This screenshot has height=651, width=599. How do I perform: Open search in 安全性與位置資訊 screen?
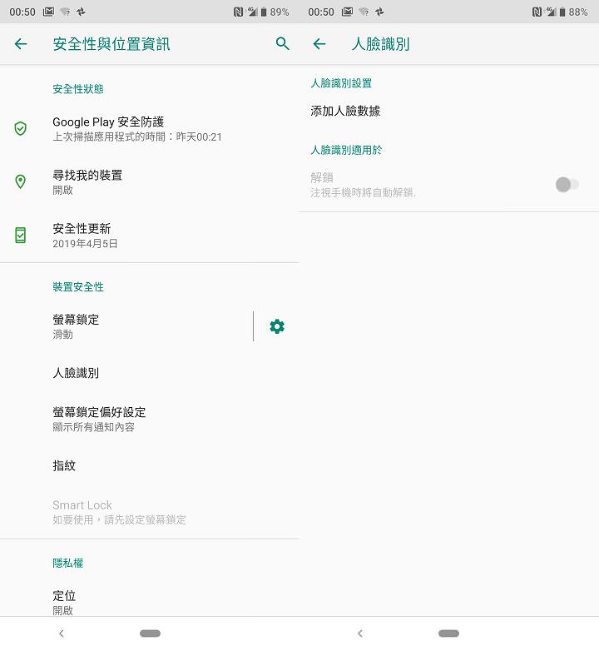pyautogui.click(x=283, y=43)
